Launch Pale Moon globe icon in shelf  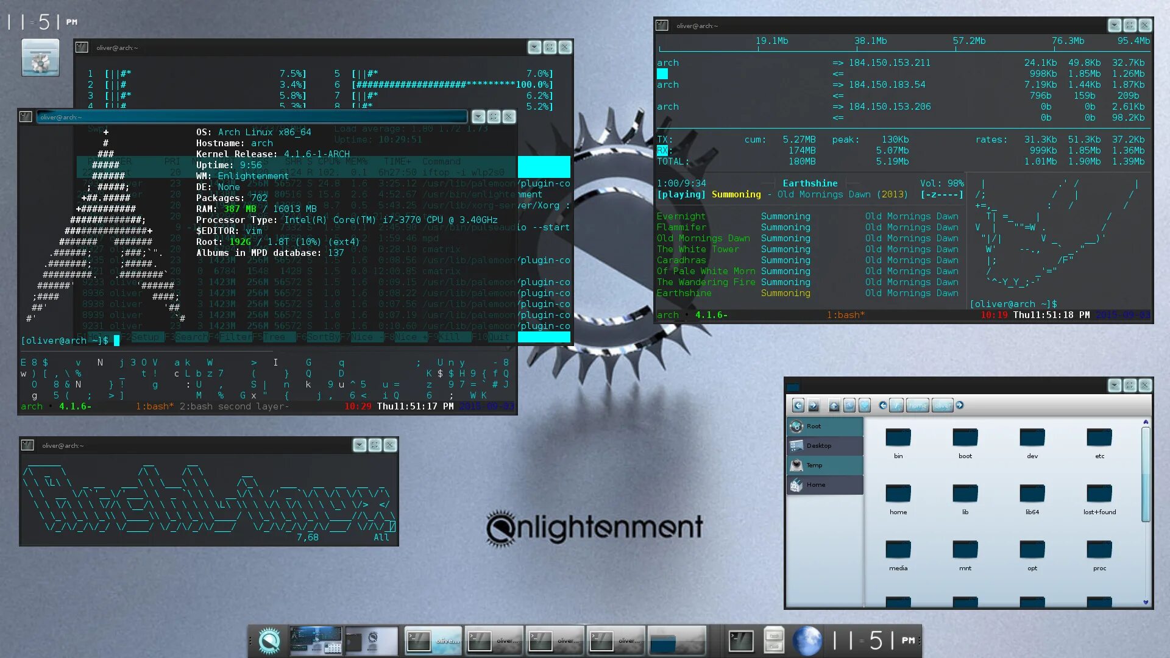click(x=807, y=640)
